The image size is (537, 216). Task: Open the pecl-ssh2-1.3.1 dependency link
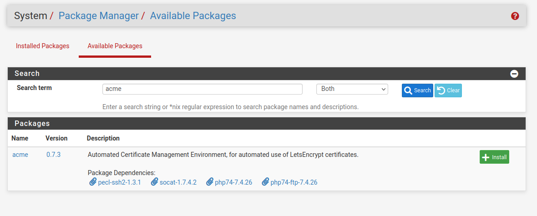119,182
